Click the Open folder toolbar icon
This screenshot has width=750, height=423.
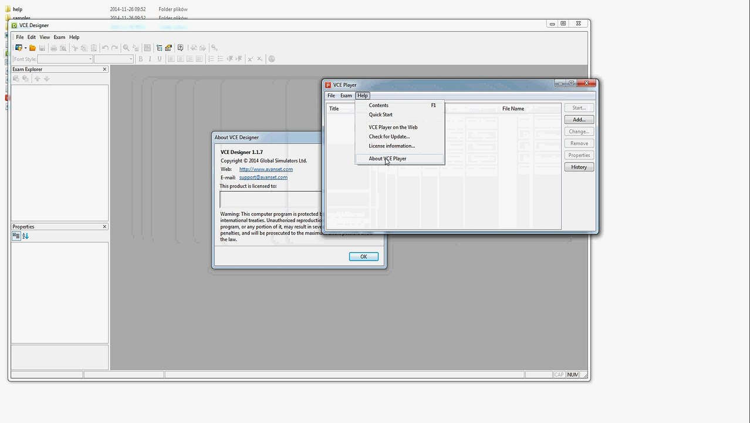click(32, 48)
